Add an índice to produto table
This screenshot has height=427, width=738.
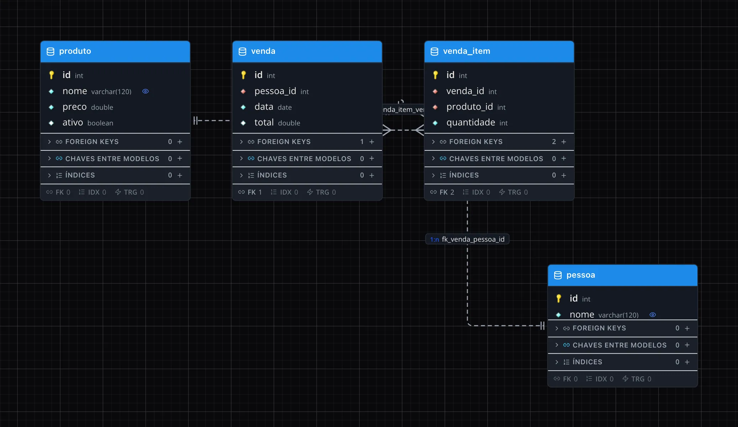[180, 175]
